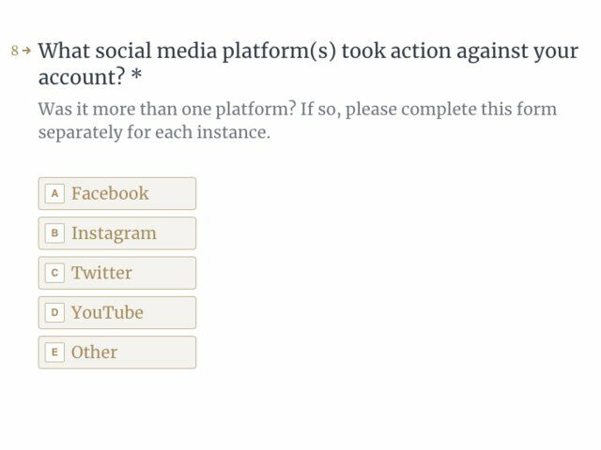Click 'took action against your' heading words

tap(460, 52)
